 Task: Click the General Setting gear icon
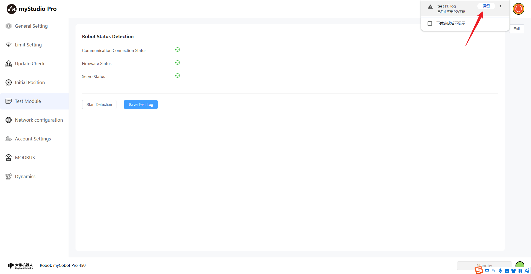(9, 26)
